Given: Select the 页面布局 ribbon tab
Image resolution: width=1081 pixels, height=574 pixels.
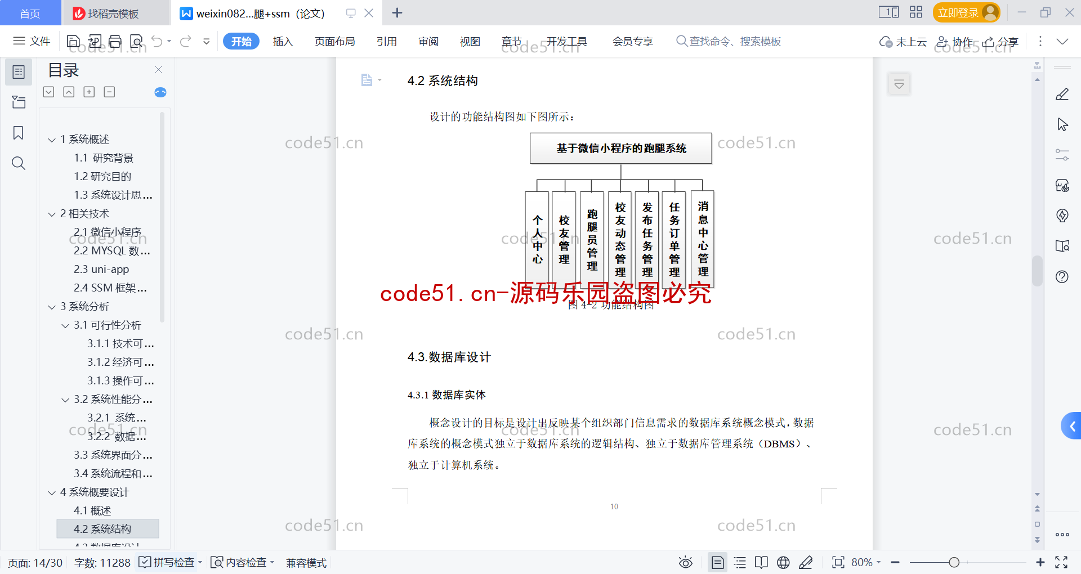Looking at the screenshot, I should pos(334,41).
